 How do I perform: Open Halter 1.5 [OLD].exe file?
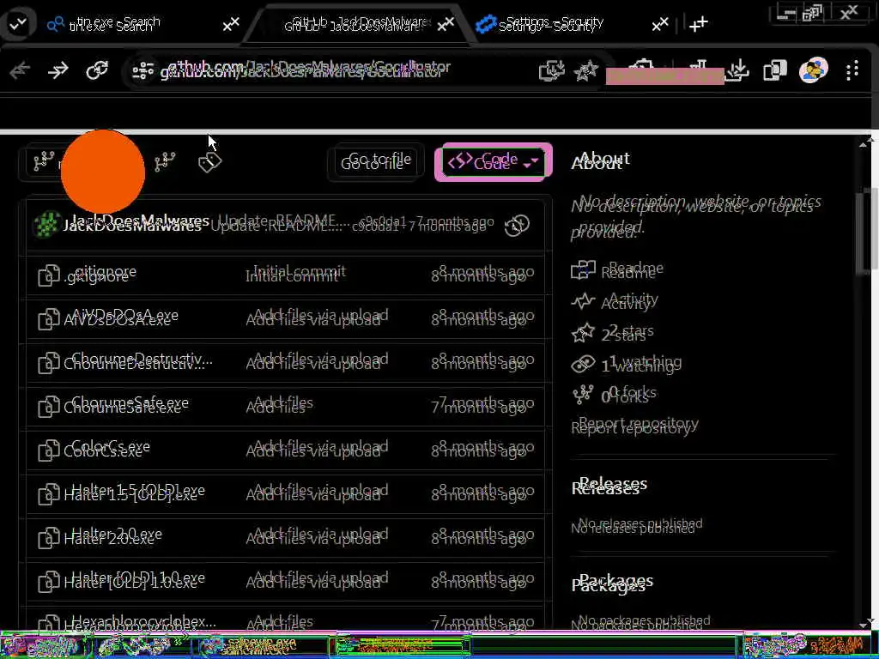[x=134, y=493]
